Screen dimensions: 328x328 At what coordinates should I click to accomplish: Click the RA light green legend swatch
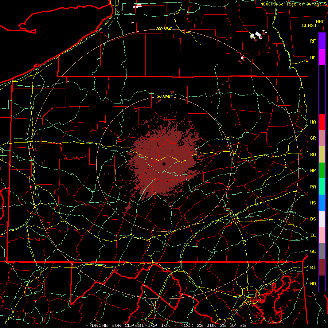pyautogui.click(x=322, y=187)
